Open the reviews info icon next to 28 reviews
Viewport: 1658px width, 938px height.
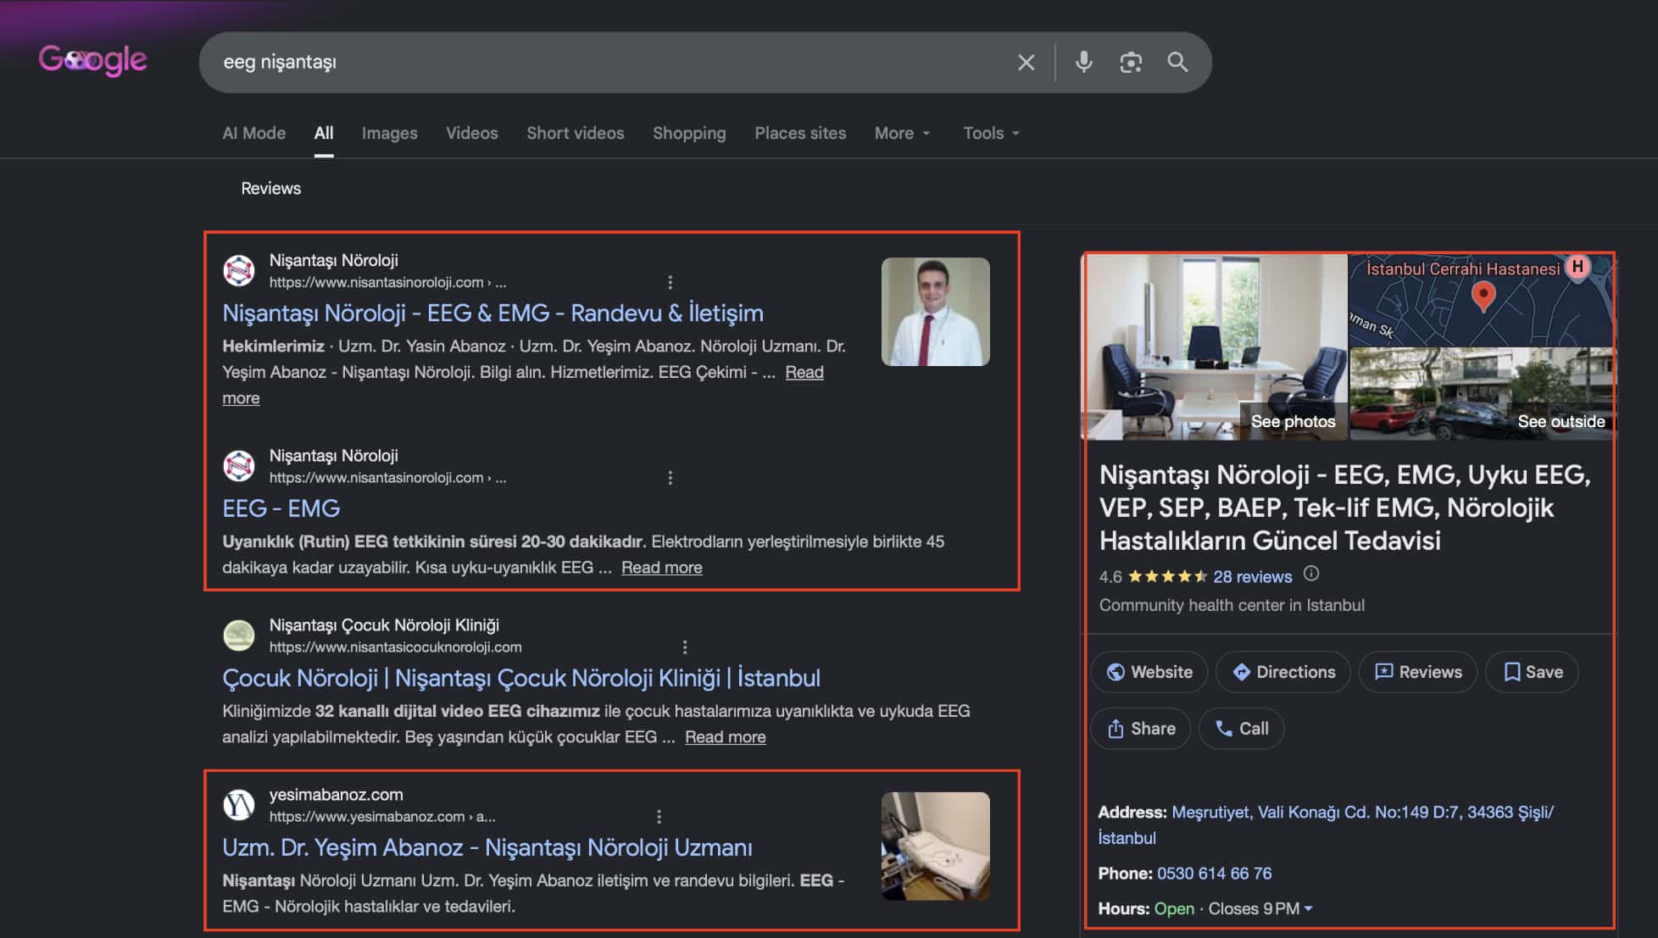pyautogui.click(x=1311, y=574)
